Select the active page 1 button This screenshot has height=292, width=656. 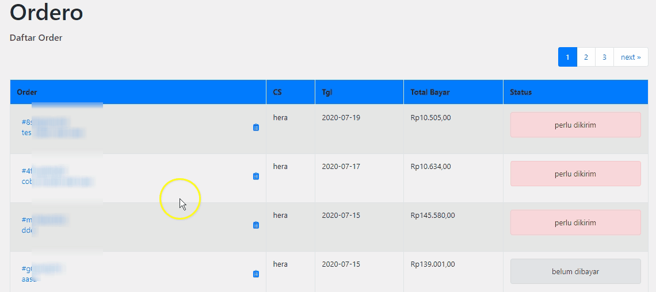click(x=567, y=57)
